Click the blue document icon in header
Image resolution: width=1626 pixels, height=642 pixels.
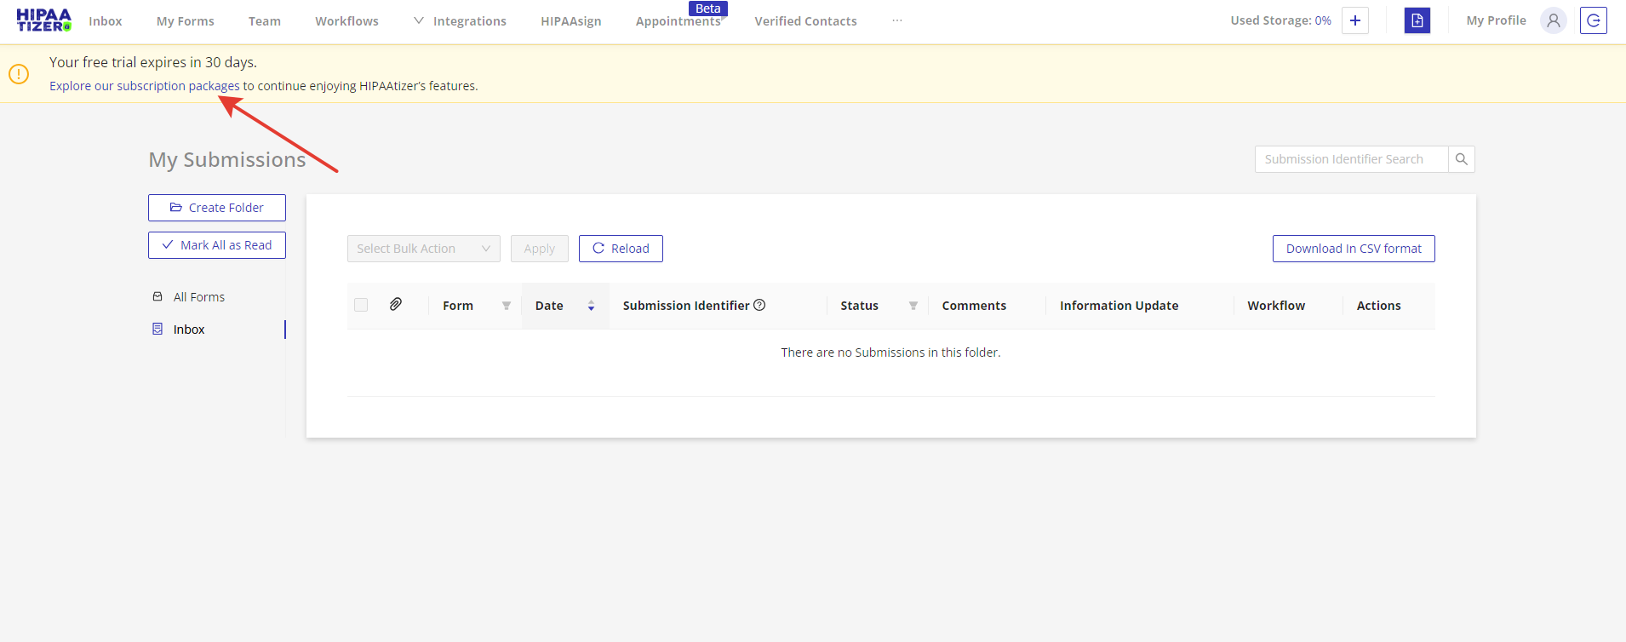[1417, 20]
